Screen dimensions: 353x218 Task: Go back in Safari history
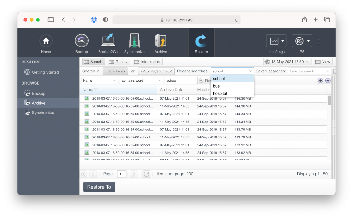tap(63, 20)
